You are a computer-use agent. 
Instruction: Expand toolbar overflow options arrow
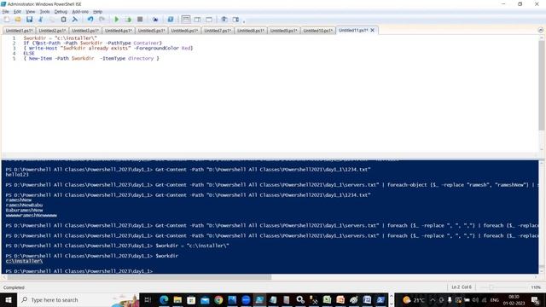tap(244, 20)
